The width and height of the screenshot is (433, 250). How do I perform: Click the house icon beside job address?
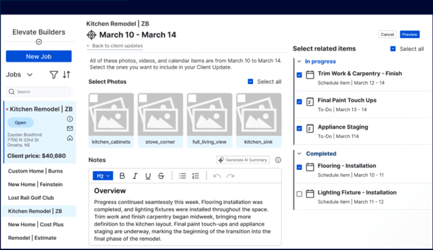(70, 138)
